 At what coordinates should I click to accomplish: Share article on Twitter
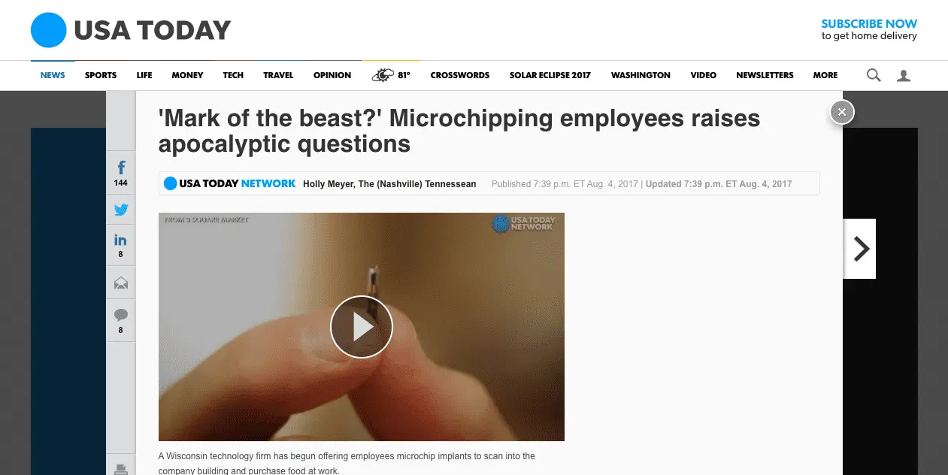121,210
